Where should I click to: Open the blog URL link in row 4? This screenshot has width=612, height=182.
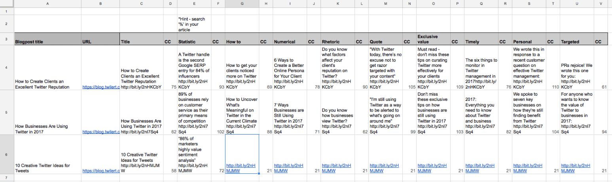(x=100, y=86)
